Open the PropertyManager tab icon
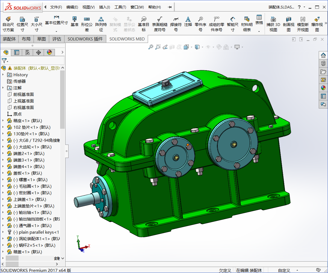 click(x=17, y=52)
